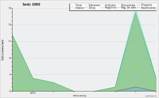
Task: Click the Discusiones legend label
Action: click(128, 5)
